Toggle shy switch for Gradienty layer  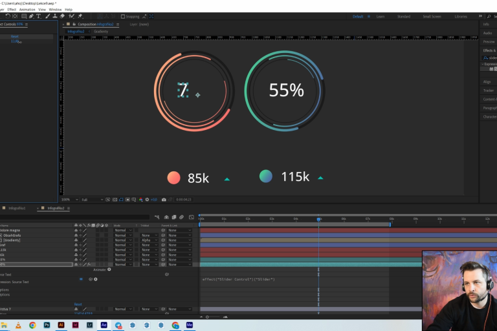(x=76, y=240)
